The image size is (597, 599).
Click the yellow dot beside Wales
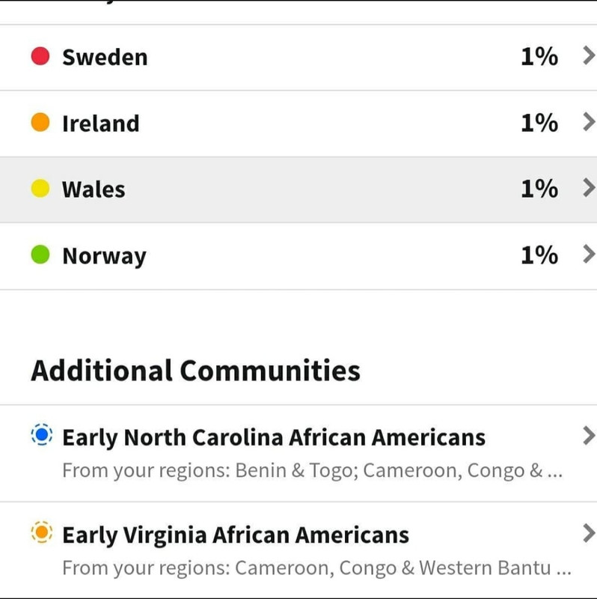(x=40, y=189)
